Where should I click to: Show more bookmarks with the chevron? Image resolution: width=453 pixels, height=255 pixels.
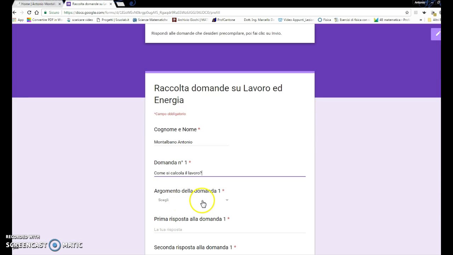(421, 20)
